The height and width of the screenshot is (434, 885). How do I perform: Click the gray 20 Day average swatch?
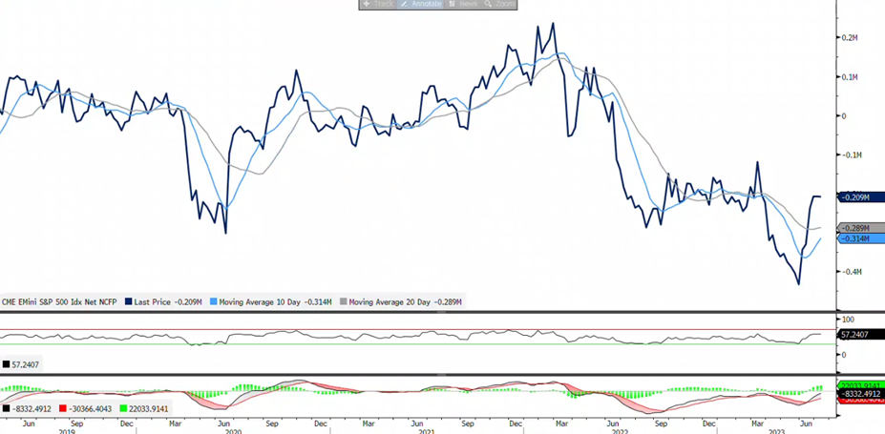(x=343, y=302)
